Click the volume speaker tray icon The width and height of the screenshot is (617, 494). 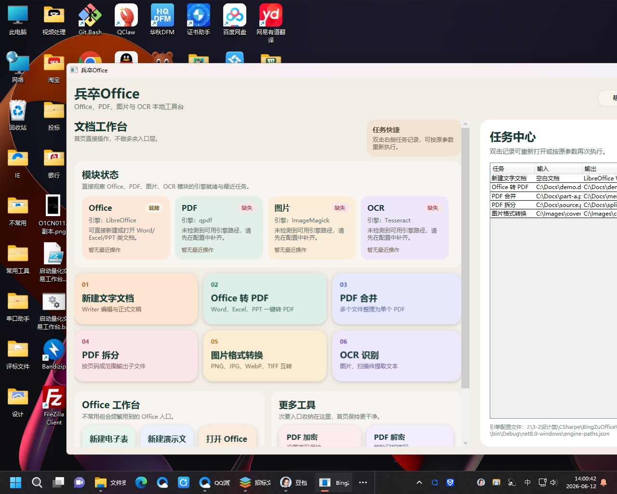tap(553, 482)
